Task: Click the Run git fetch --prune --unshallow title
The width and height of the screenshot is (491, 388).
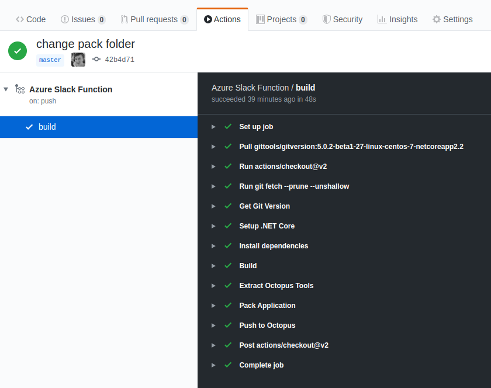Action: point(294,186)
